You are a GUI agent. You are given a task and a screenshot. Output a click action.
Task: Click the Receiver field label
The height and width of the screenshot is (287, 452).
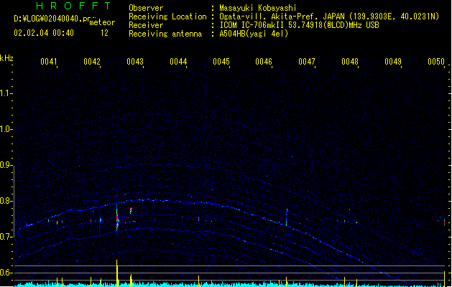pos(146,25)
